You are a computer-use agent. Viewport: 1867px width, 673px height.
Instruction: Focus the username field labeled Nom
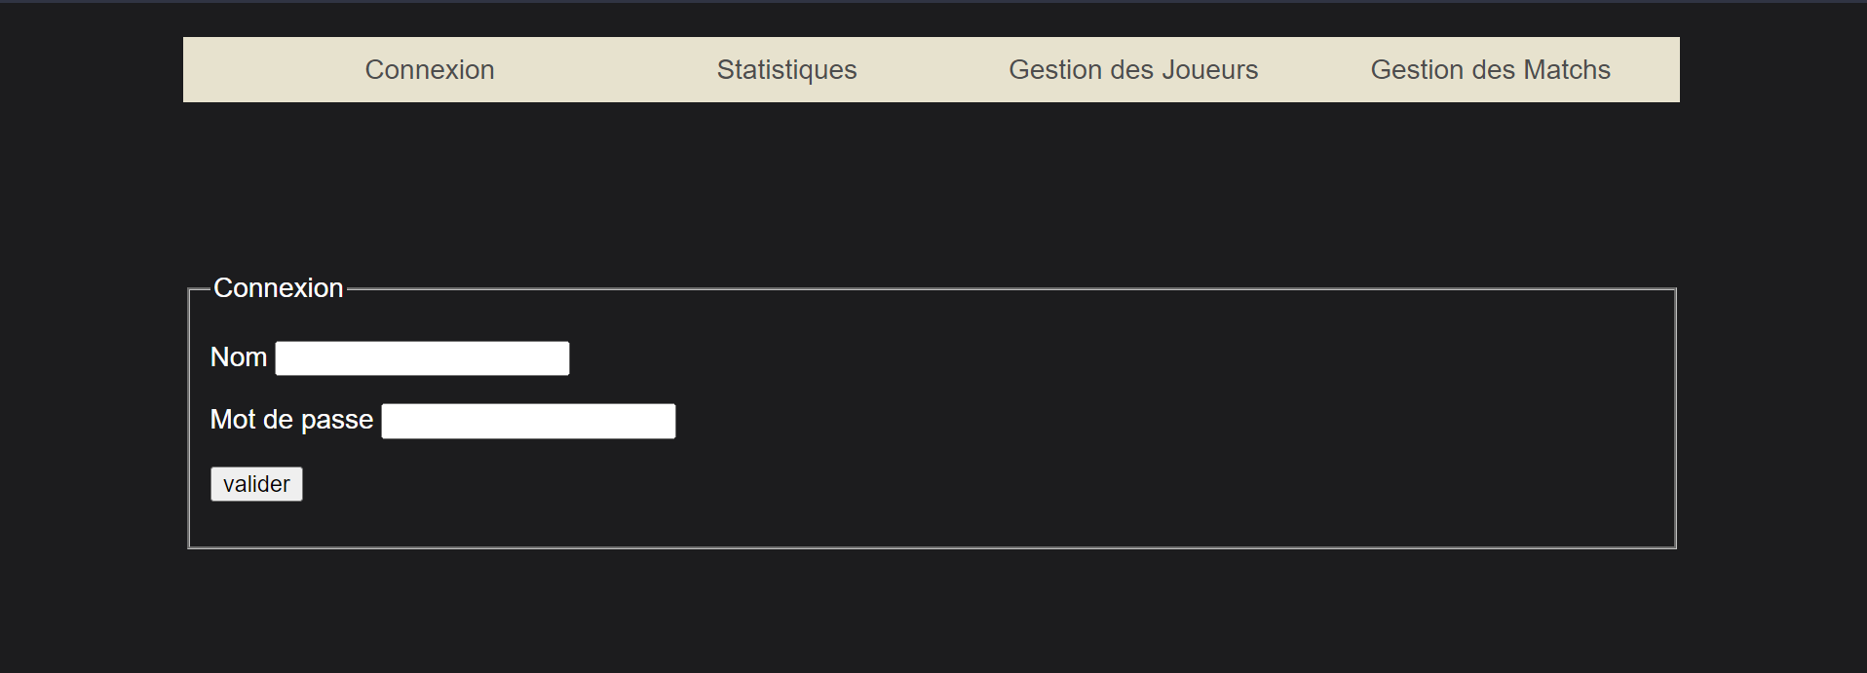click(421, 357)
